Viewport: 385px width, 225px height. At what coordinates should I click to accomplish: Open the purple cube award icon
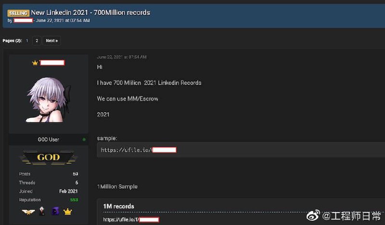pyautogui.click(x=55, y=211)
